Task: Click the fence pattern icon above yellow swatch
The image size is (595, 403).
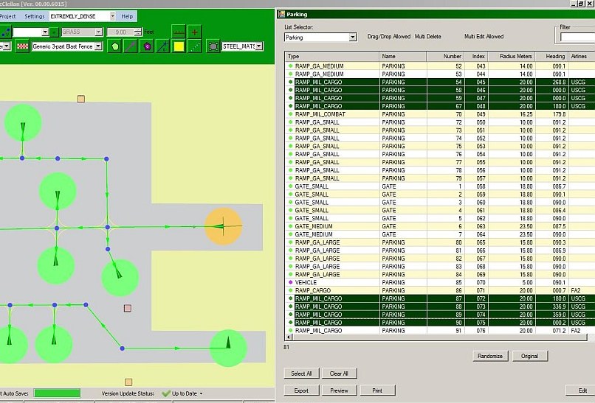Action: (x=178, y=32)
